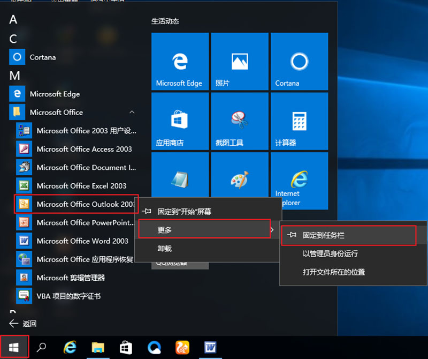Open the 照片 photos tile
428x359 pixels.
[240, 61]
